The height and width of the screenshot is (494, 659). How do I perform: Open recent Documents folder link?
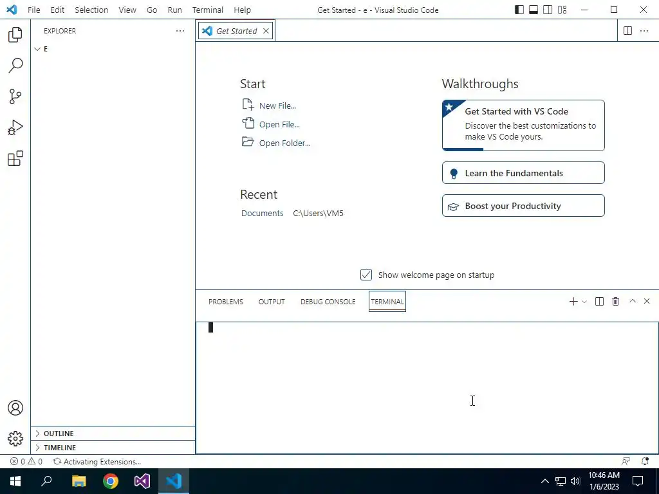tap(263, 213)
